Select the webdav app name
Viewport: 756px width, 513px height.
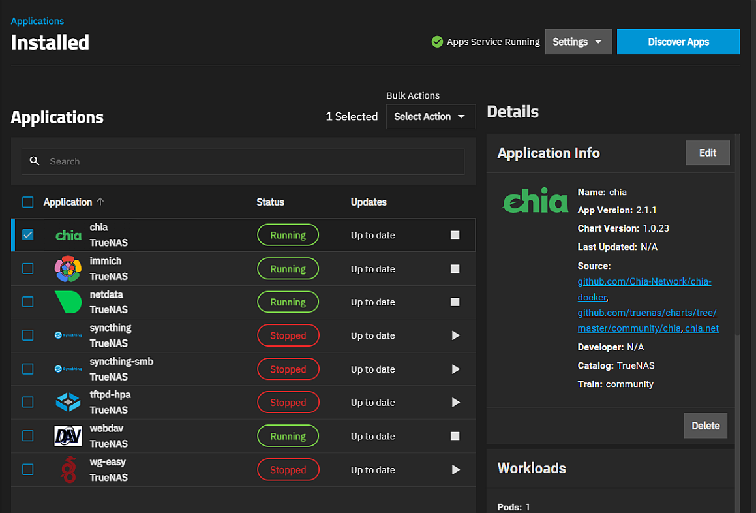click(106, 429)
